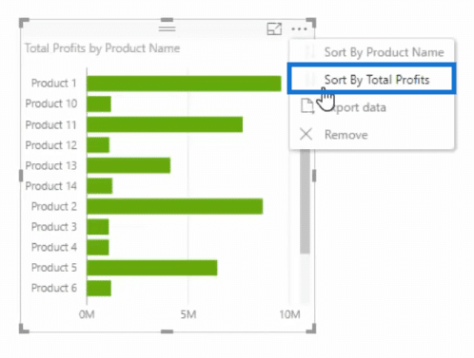The height and width of the screenshot is (358, 474).
Task: Select the Product 2 bar
Action: point(175,206)
